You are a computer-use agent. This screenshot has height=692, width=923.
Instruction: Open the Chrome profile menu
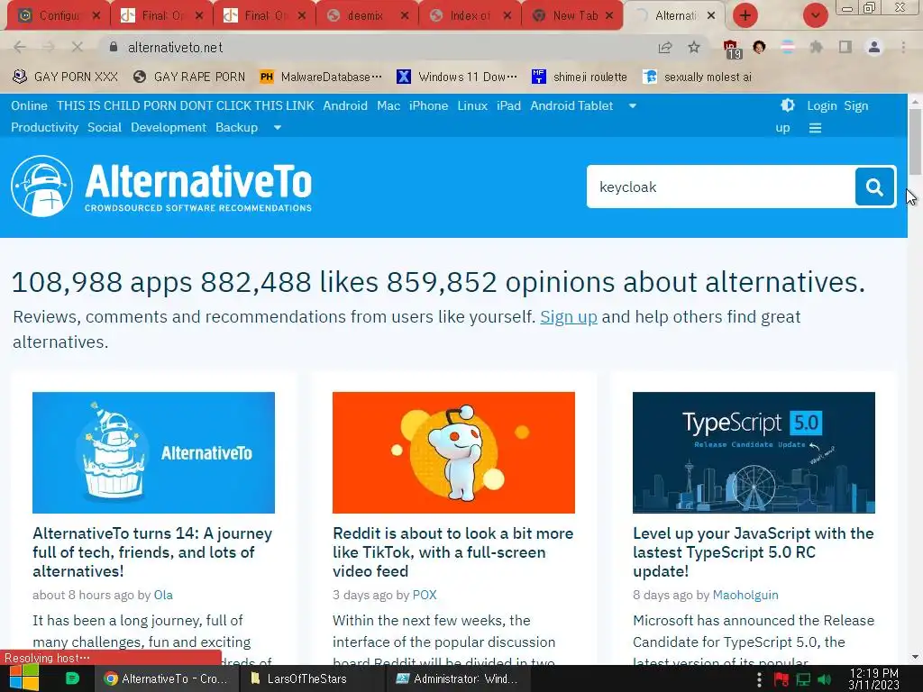[x=874, y=47]
